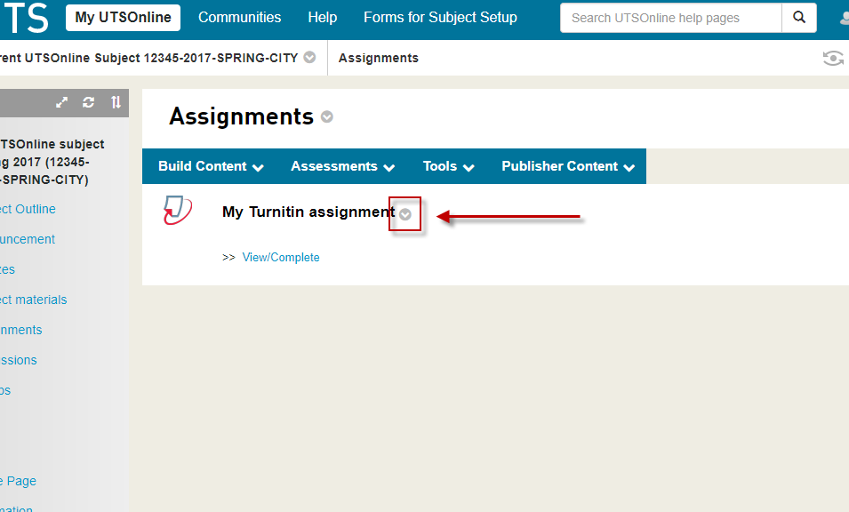
Task: Switch to My UTSOnline tab
Action: pos(123,18)
